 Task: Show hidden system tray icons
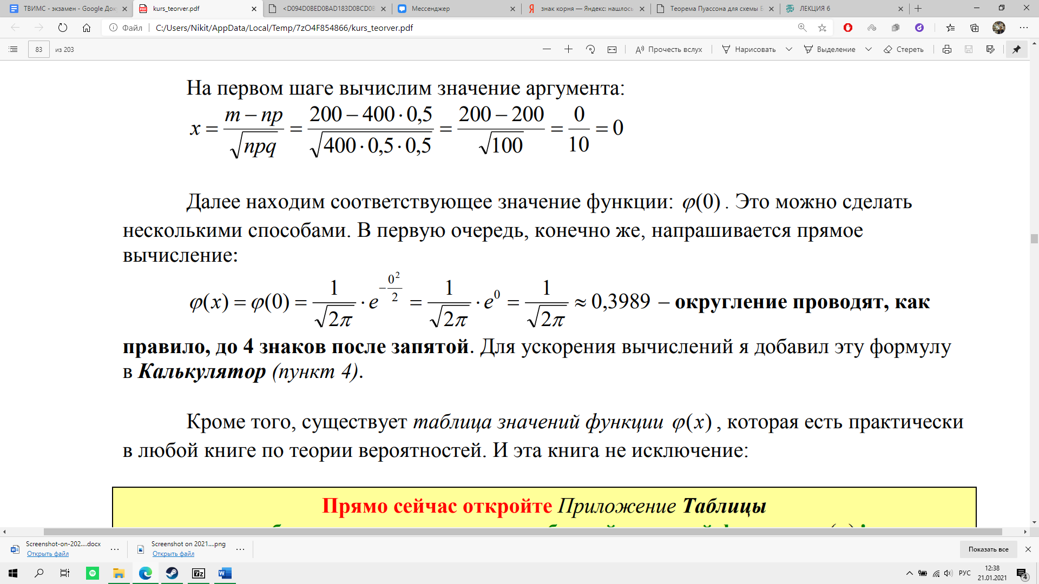click(x=910, y=573)
